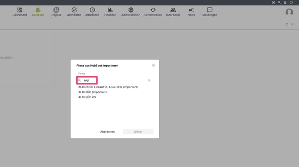This screenshot has width=299, height=167.
Task: Select ALDI NORD Einkauf SE & Co. oHG
Action: click(108, 87)
